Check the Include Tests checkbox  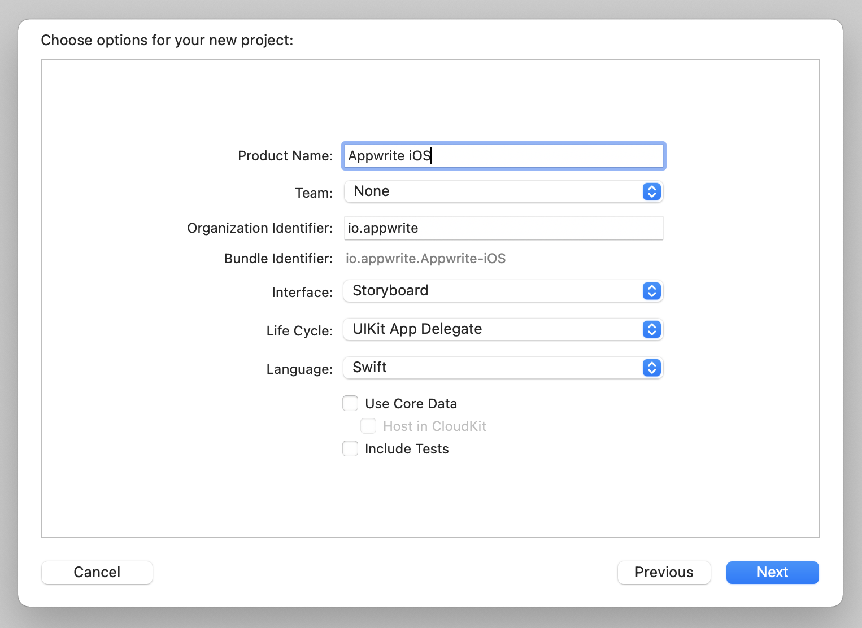point(350,448)
